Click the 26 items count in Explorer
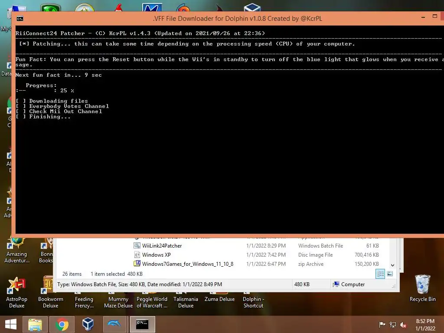The image size is (444, 333). [x=72, y=274]
